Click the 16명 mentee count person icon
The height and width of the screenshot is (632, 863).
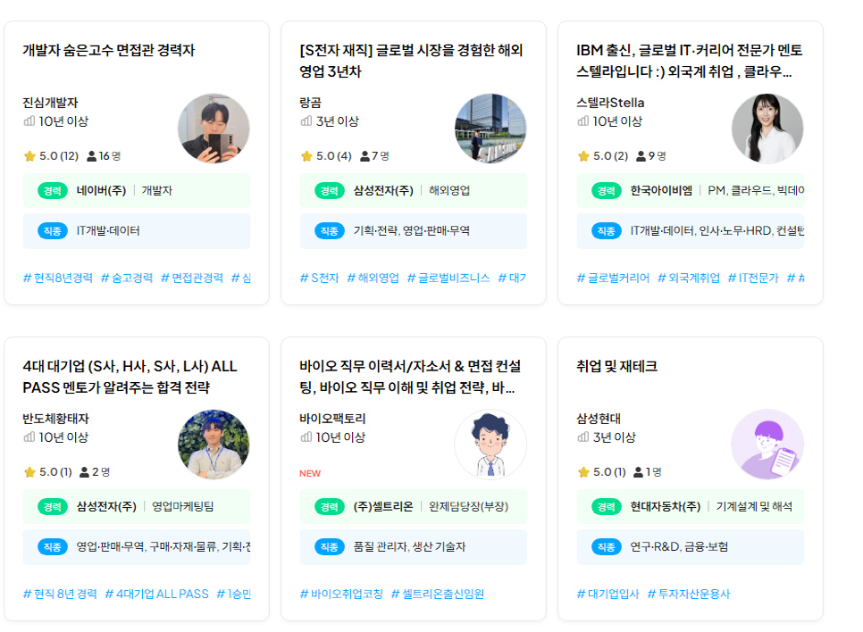pos(92,156)
